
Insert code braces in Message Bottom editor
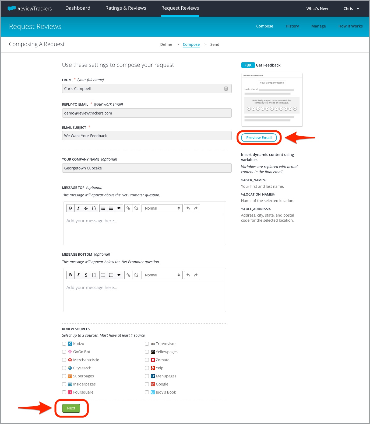coord(94,275)
